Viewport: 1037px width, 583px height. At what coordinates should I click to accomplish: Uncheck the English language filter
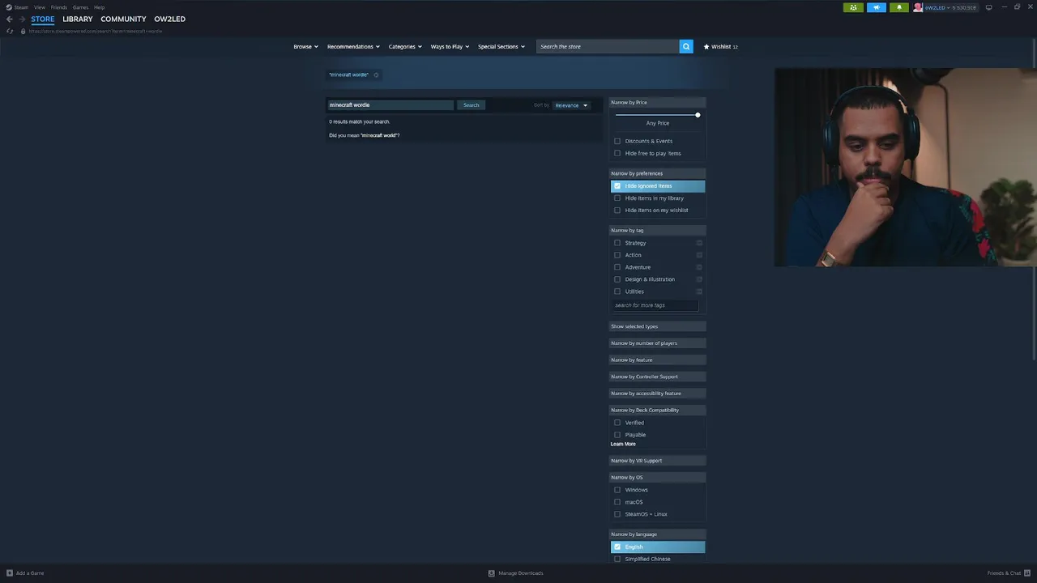[617, 547]
